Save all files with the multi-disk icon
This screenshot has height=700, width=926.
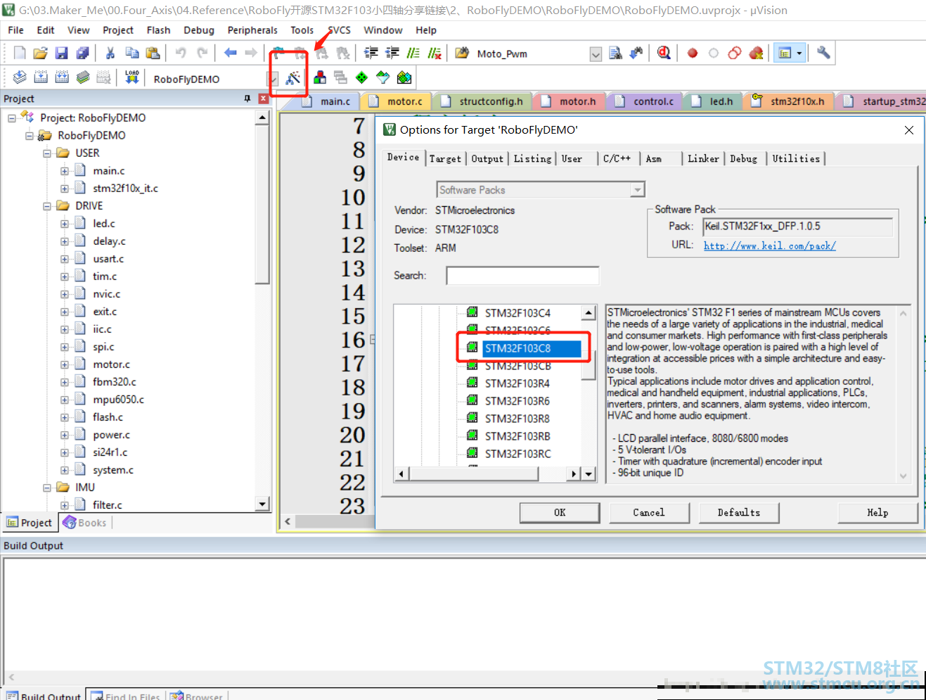[83, 53]
